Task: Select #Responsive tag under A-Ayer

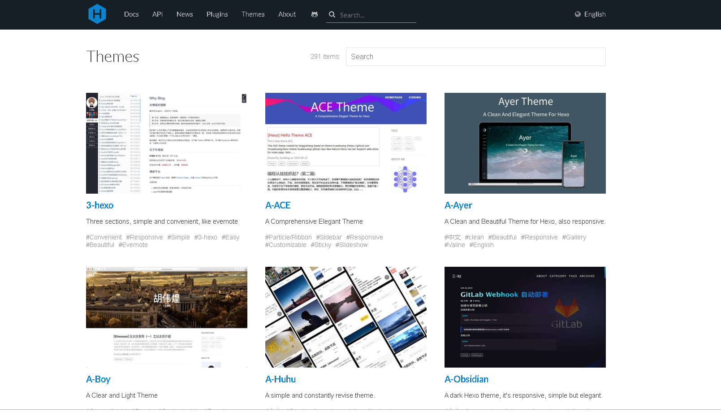Action: coord(540,237)
